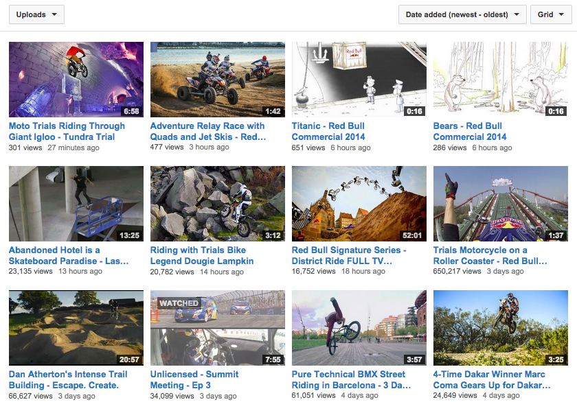
Task: Open the Abandoned Hotel skateboard thumbnail
Action: tap(76, 204)
